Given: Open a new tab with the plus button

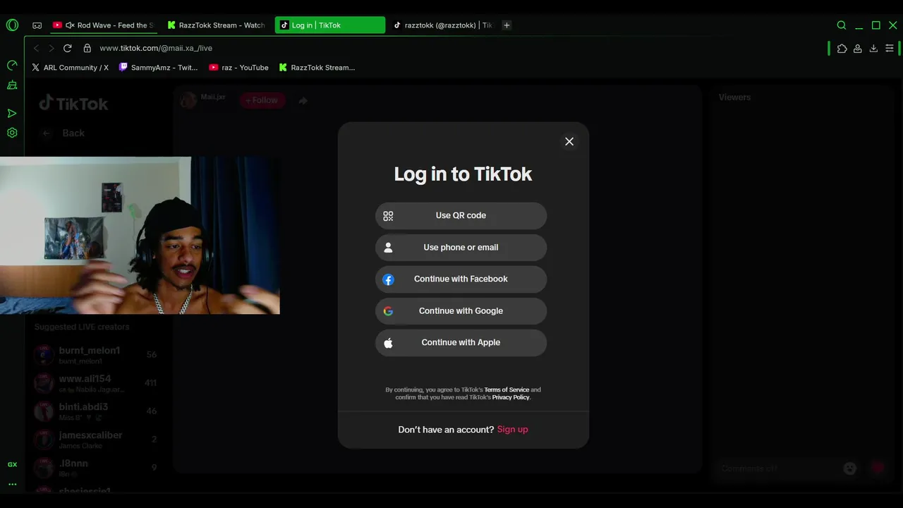Looking at the screenshot, I should tap(507, 25).
